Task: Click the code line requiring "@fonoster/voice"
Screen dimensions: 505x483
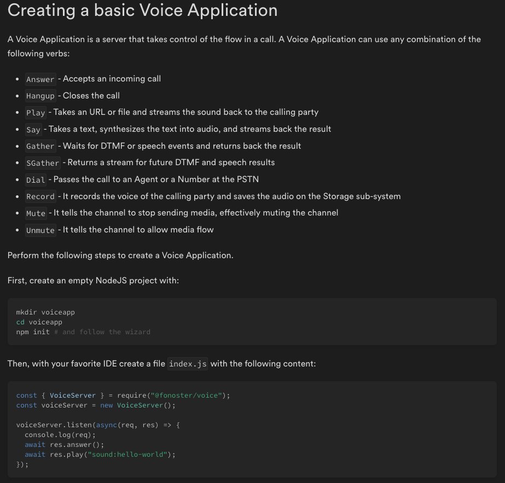Action: [123, 395]
